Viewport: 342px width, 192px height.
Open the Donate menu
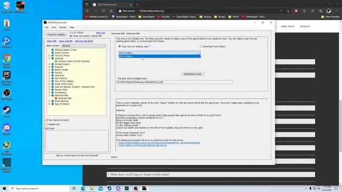point(63,27)
